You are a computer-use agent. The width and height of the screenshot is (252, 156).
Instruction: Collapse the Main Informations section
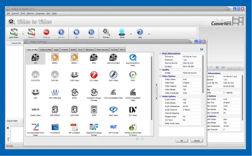160,53
